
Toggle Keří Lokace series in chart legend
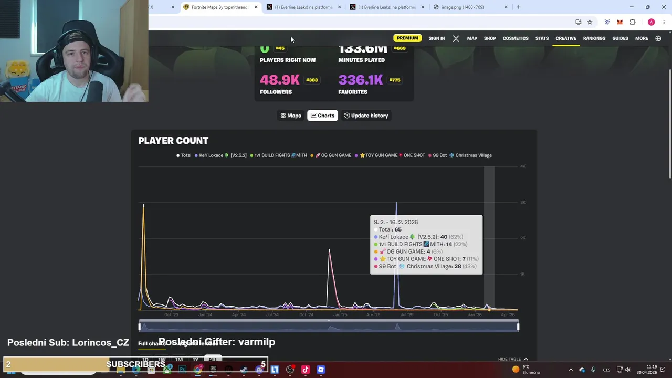(220, 155)
